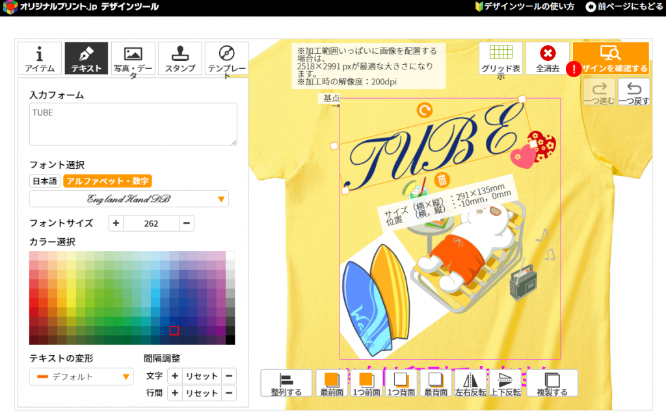Increase 文字 spacing with plus
This screenshot has height=420, width=666.
(x=174, y=376)
